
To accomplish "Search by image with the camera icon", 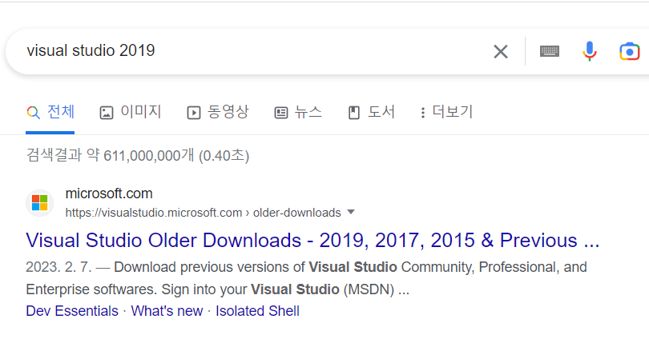I will [x=629, y=52].
